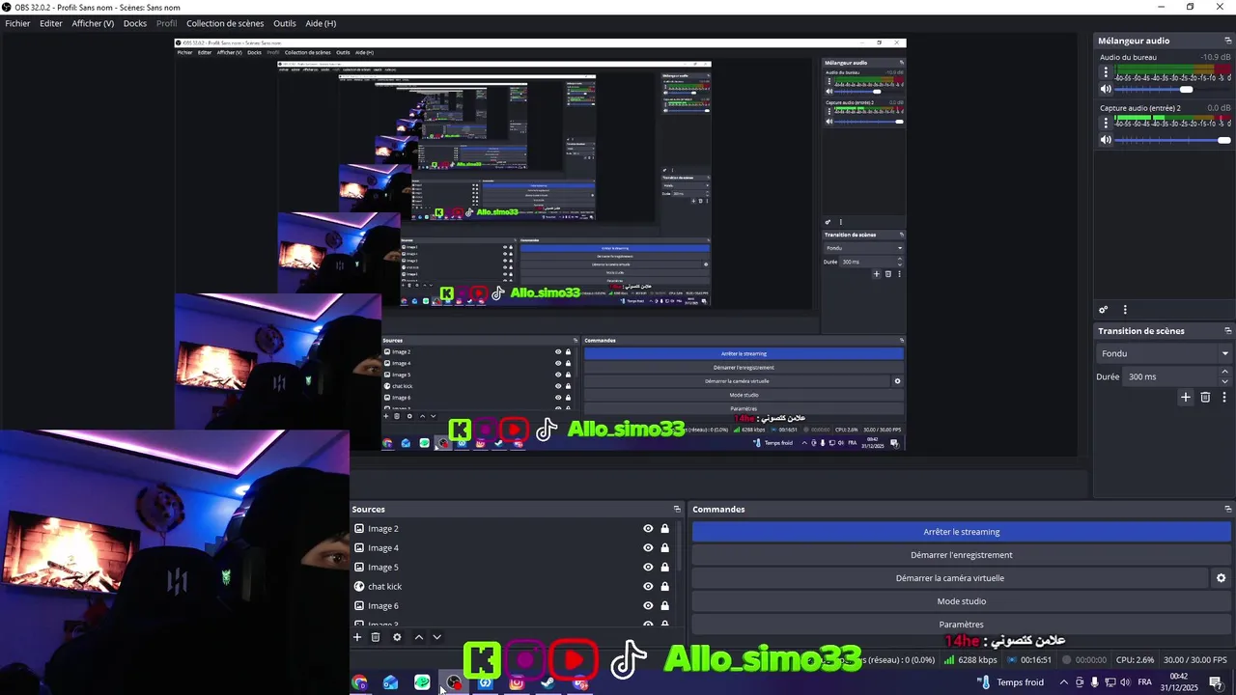This screenshot has height=695, width=1236.
Task: Move the selected source down
Action: [436, 637]
